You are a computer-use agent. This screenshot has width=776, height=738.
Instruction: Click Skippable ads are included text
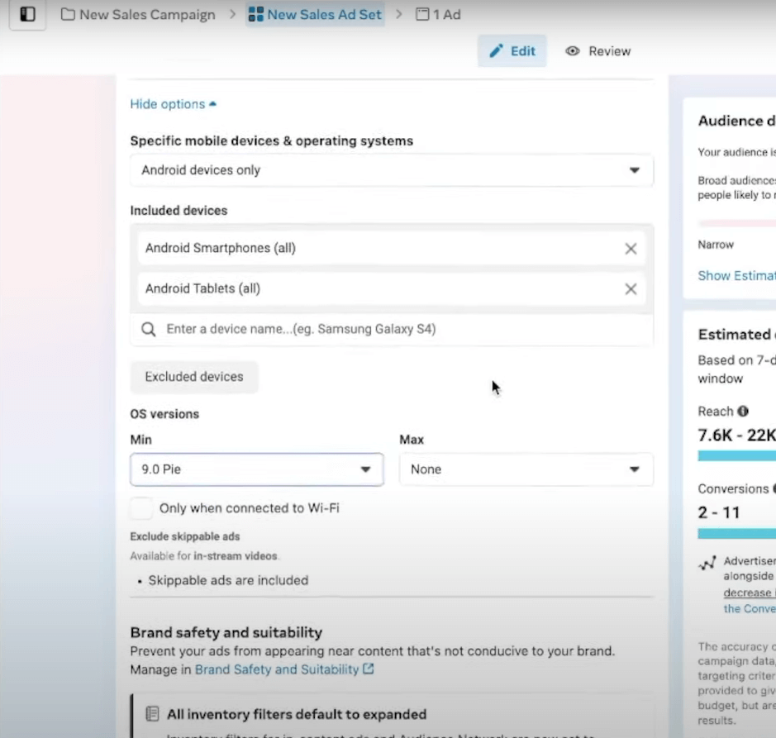coord(228,580)
